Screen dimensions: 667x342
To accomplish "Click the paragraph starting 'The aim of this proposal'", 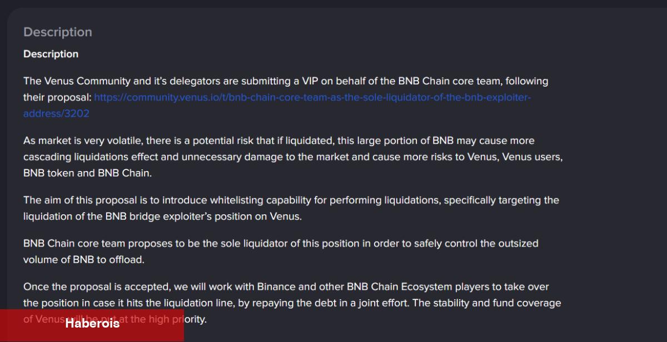I will click(291, 208).
